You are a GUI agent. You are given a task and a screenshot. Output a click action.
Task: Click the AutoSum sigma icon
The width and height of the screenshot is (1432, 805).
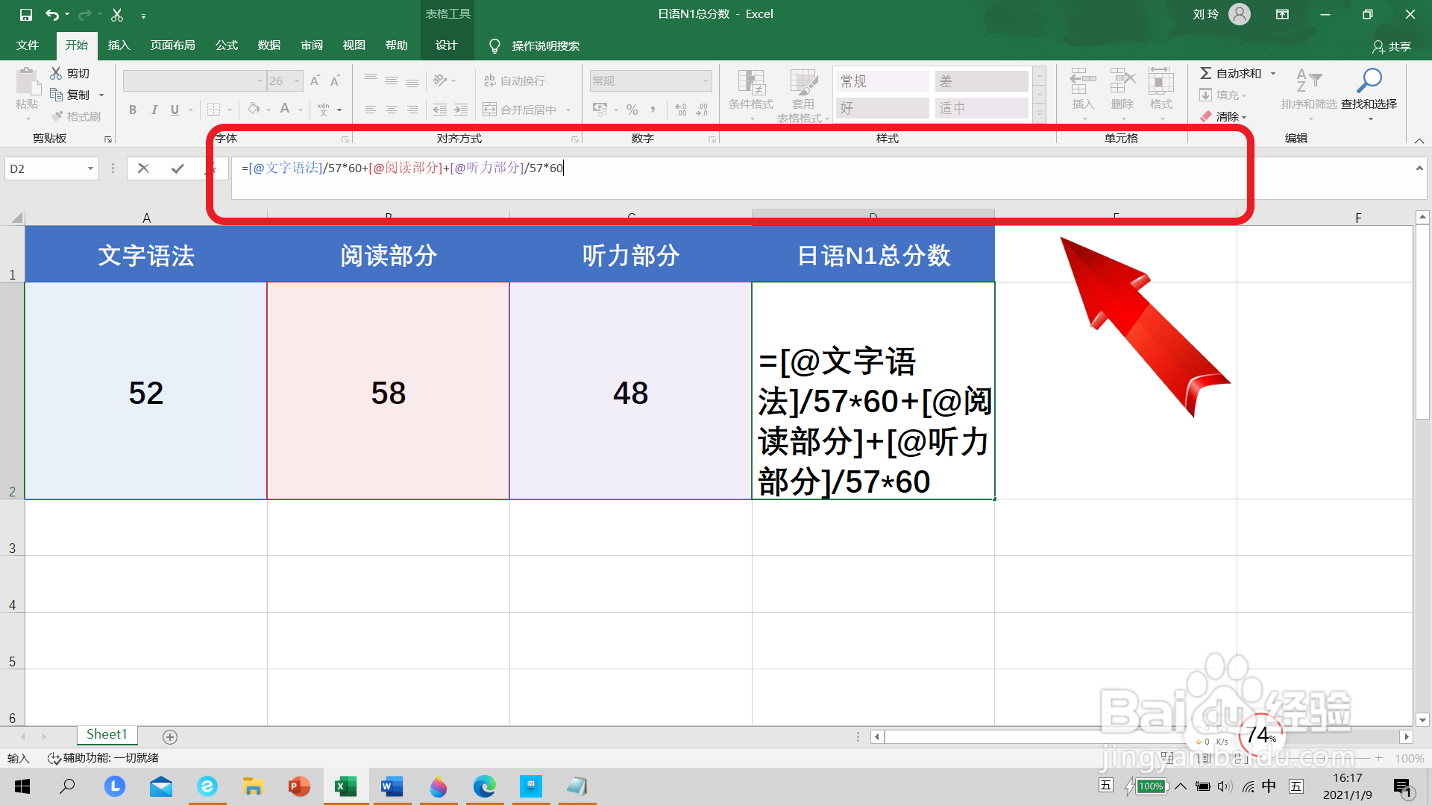pos(1205,73)
